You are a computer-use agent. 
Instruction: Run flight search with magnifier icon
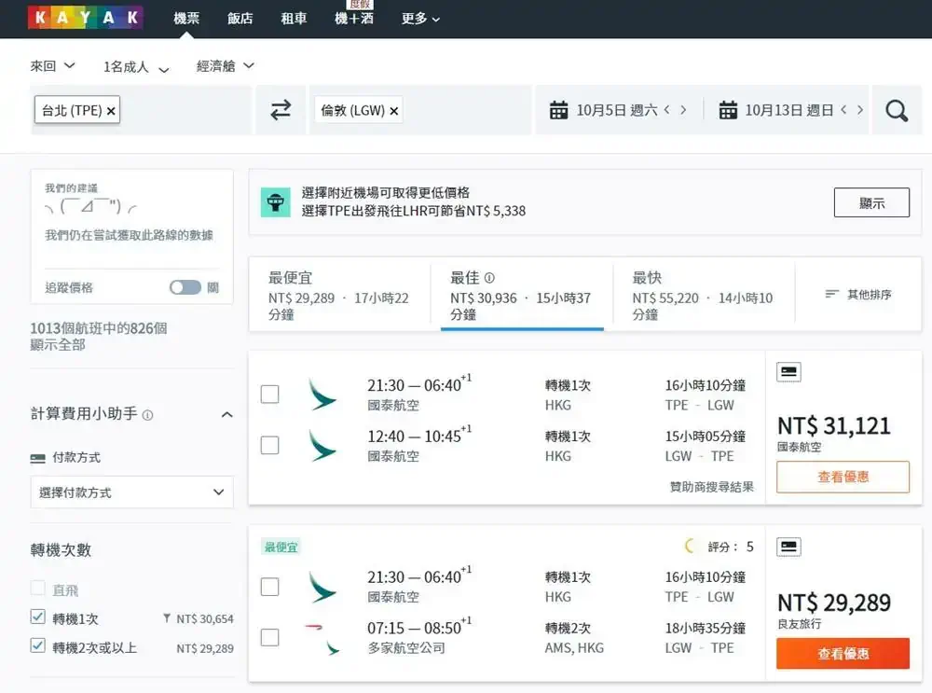[x=897, y=110]
